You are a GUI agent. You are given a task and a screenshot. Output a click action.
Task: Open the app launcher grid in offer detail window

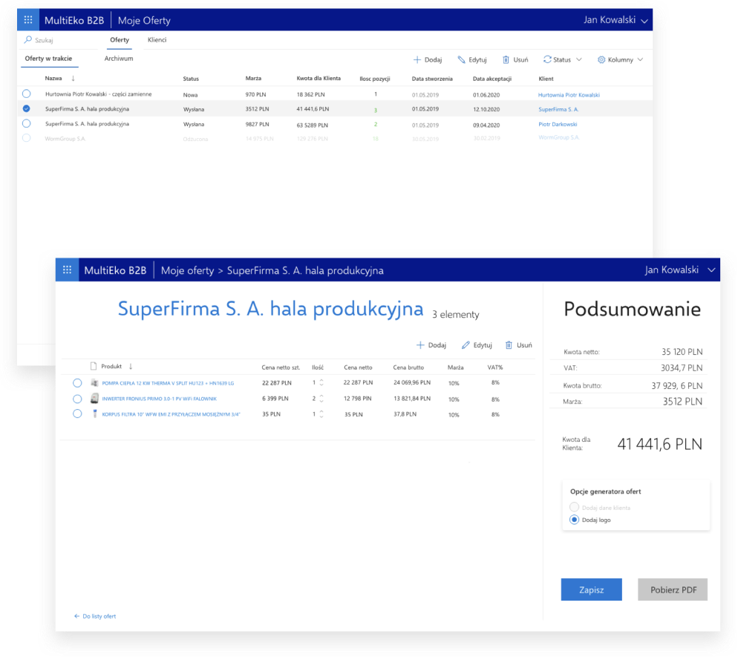[x=67, y=270]
